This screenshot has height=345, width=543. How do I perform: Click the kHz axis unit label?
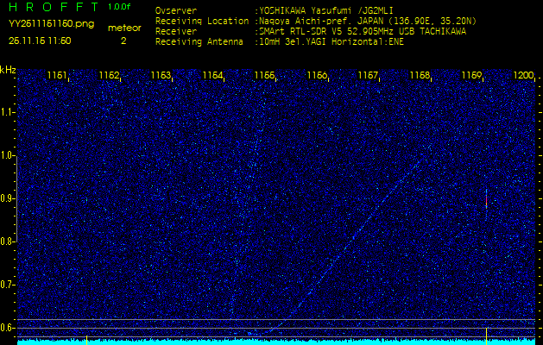(8, 71)
